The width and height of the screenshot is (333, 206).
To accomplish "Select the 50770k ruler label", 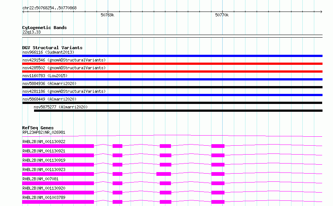I will (x=222, y=15).
